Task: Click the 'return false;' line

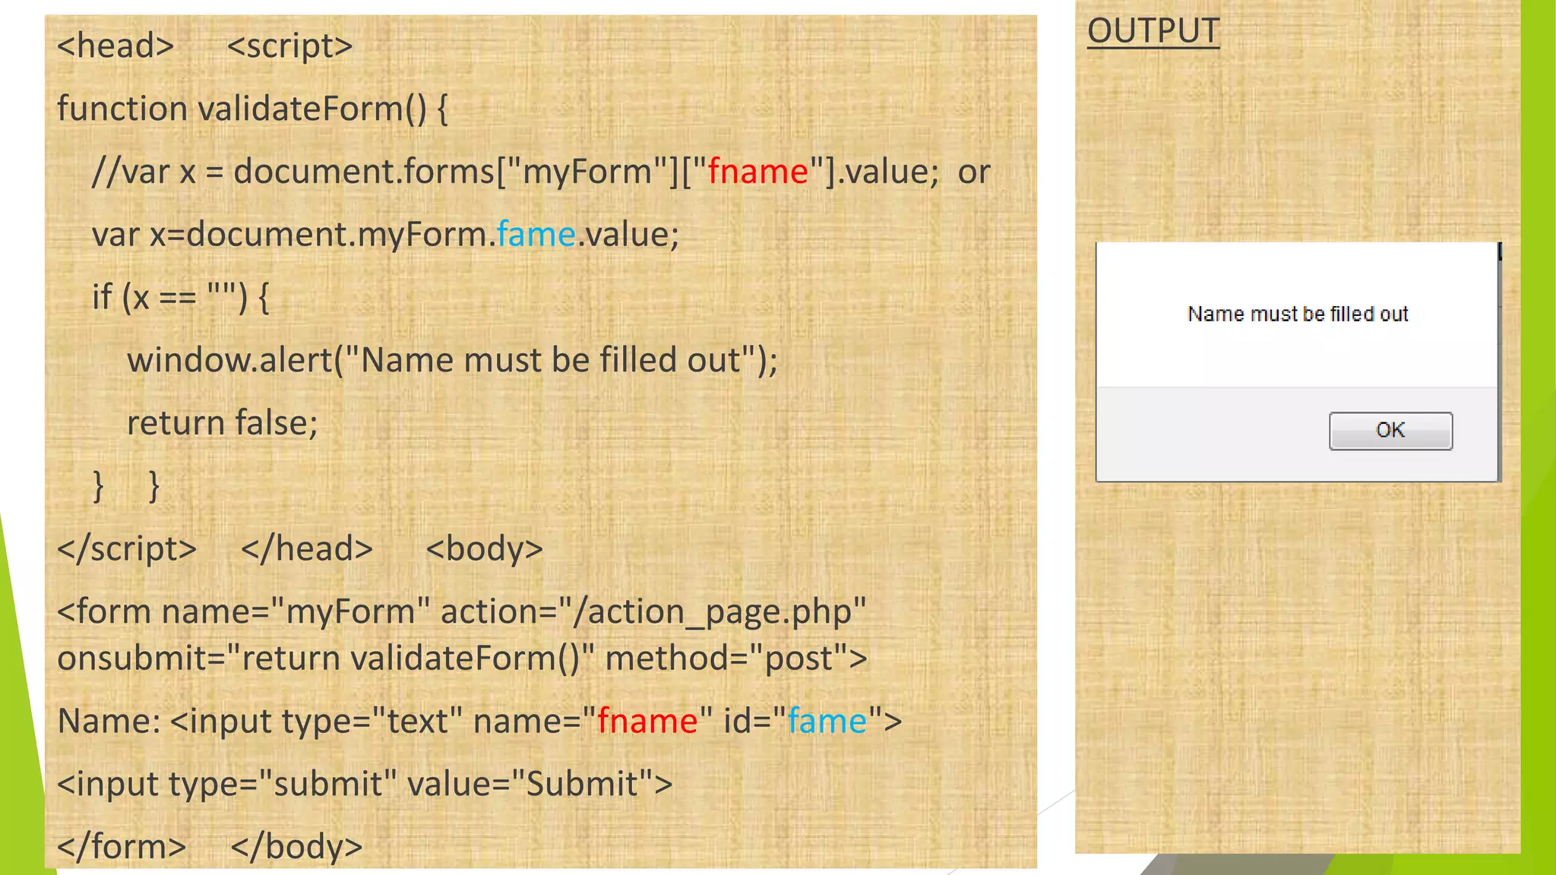Action: pos(223,423)
